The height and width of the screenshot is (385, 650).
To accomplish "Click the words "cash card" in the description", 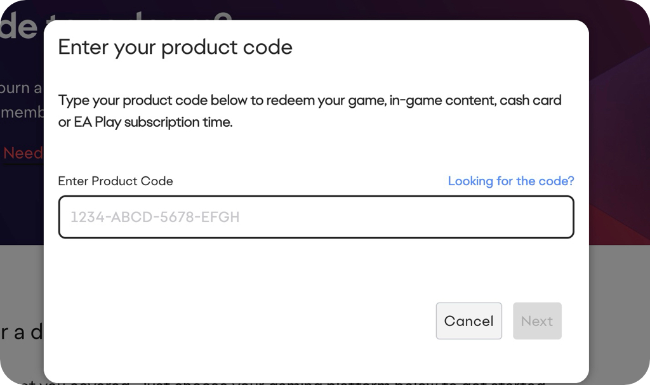I will [531, 101].
